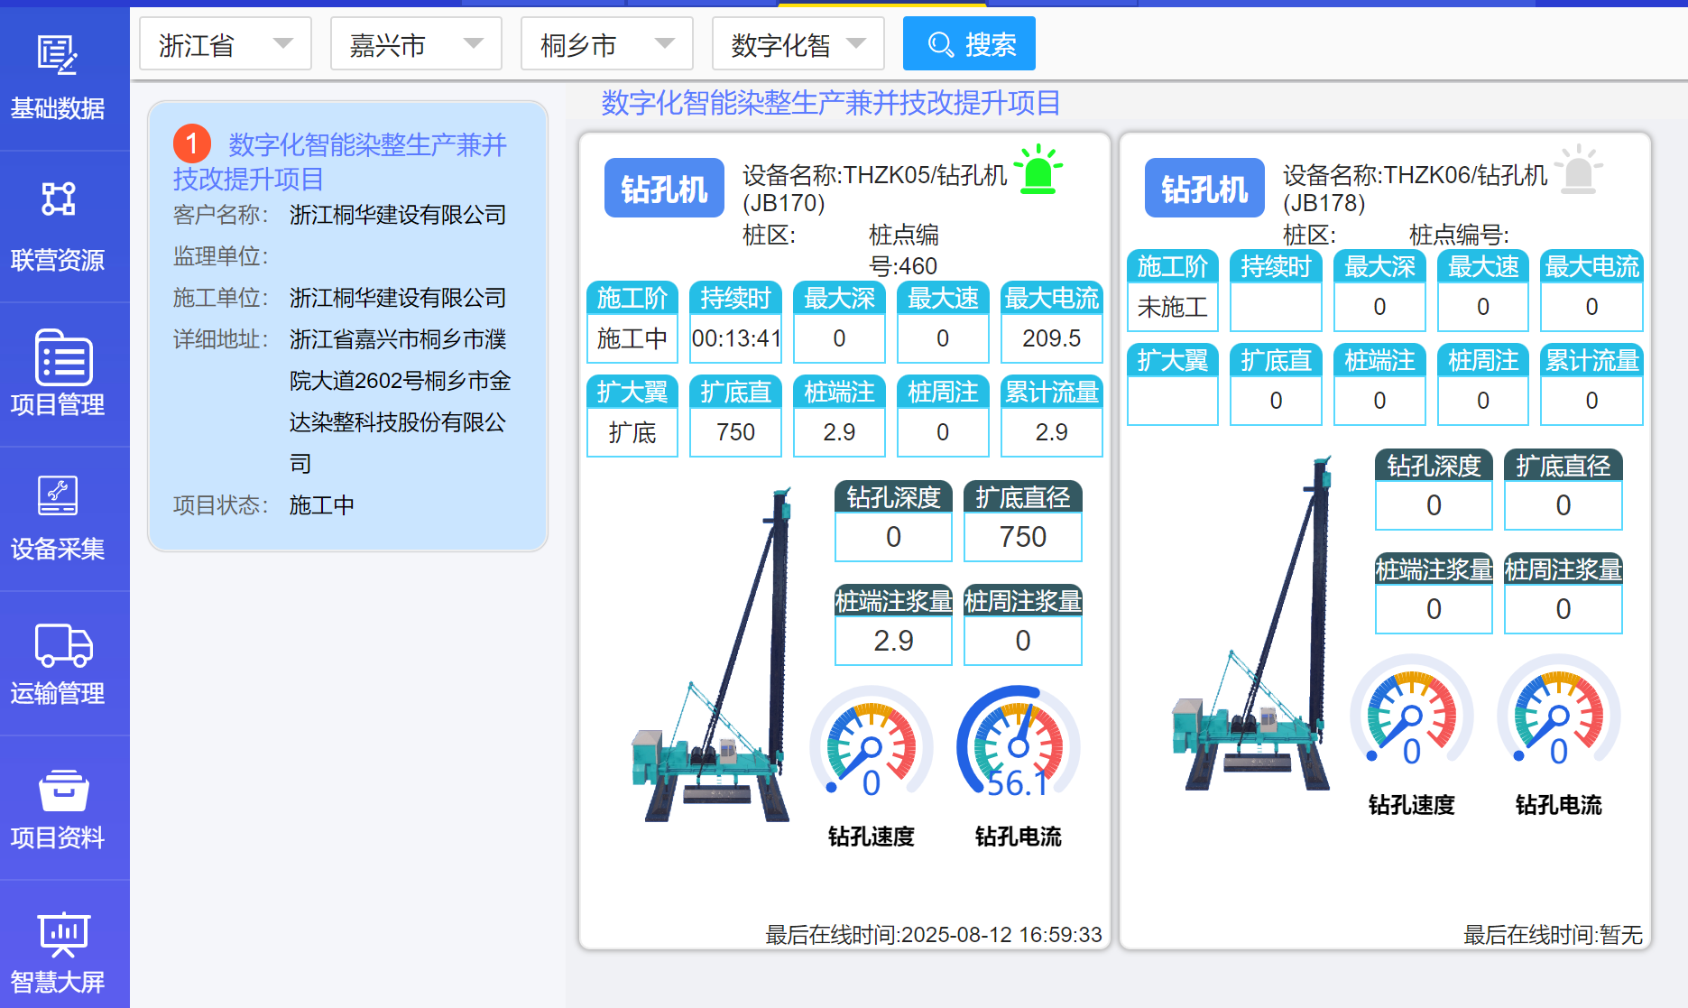
Task: Open the 基础数据 sidebar icon
Action: click(x=58, y=55)
